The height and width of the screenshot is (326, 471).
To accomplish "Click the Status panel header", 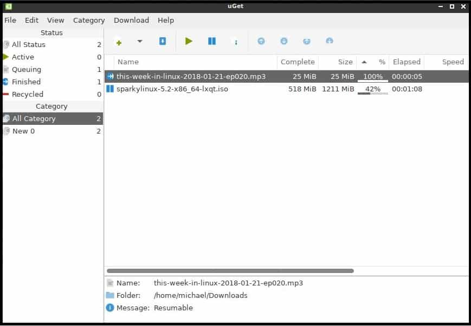I will point(51,32).
